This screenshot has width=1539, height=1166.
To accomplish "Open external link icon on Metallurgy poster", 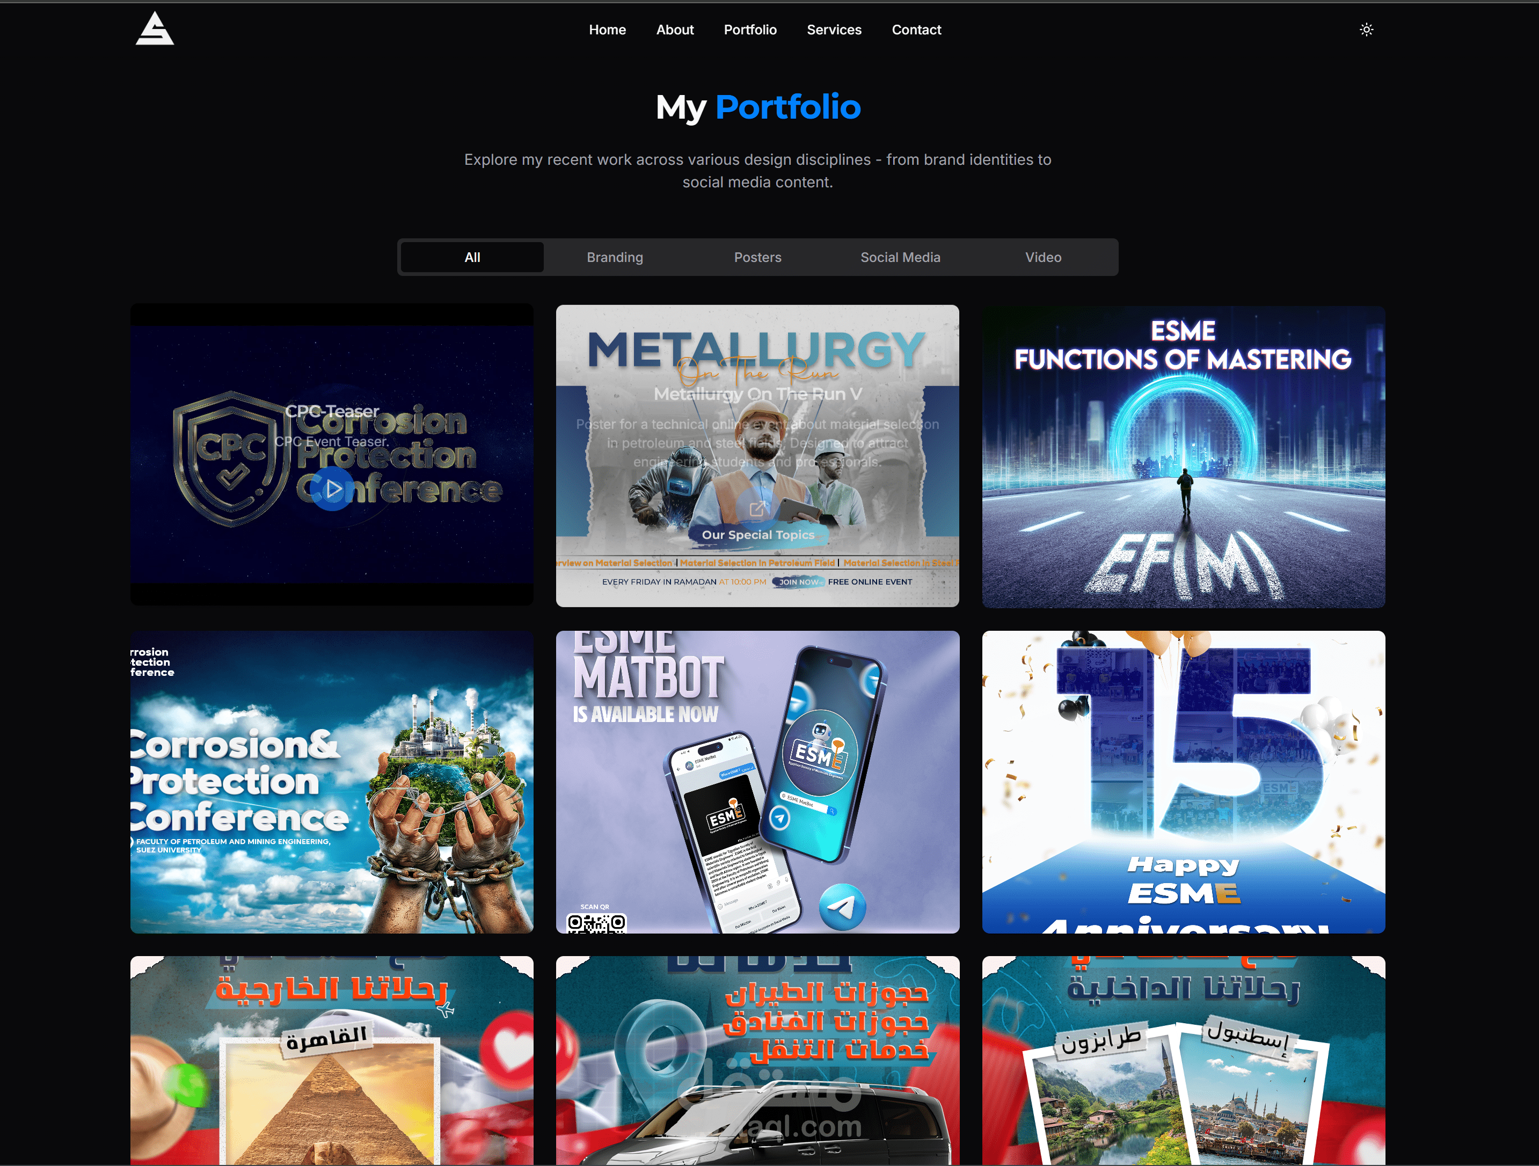I will tap(757, 508).
